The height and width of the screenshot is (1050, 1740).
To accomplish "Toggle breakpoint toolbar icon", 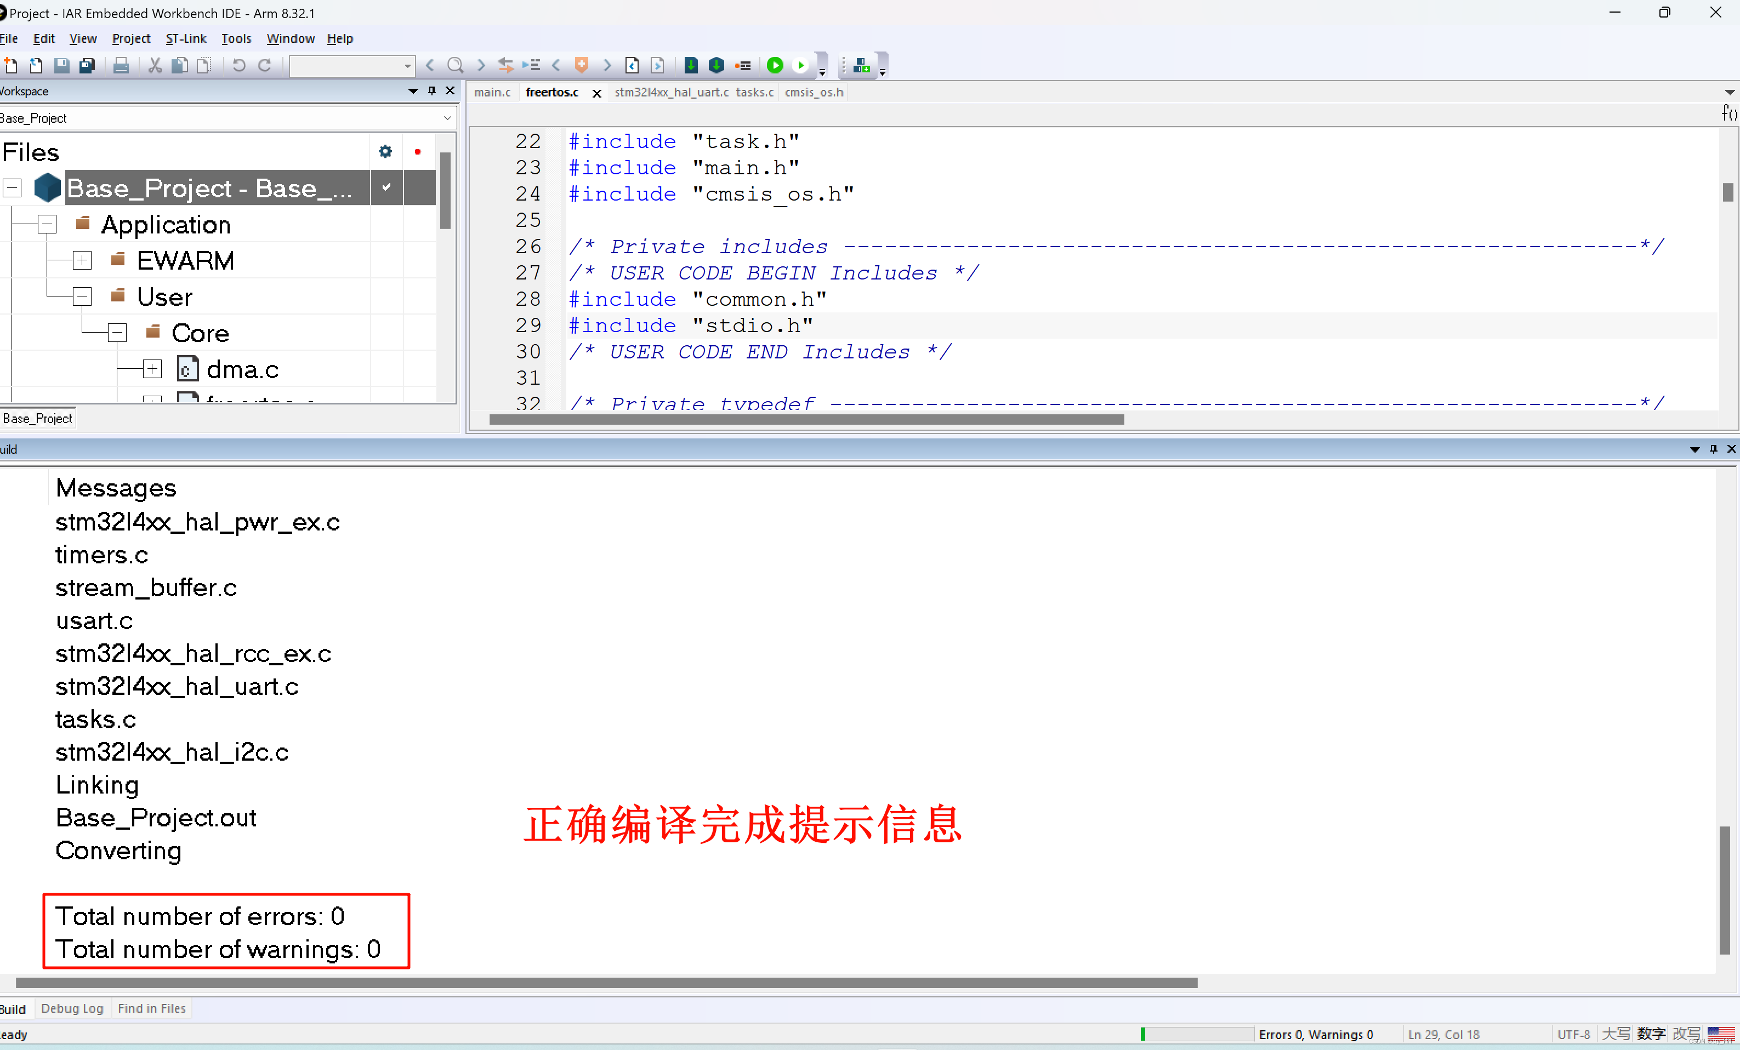I will coord(743,66).
